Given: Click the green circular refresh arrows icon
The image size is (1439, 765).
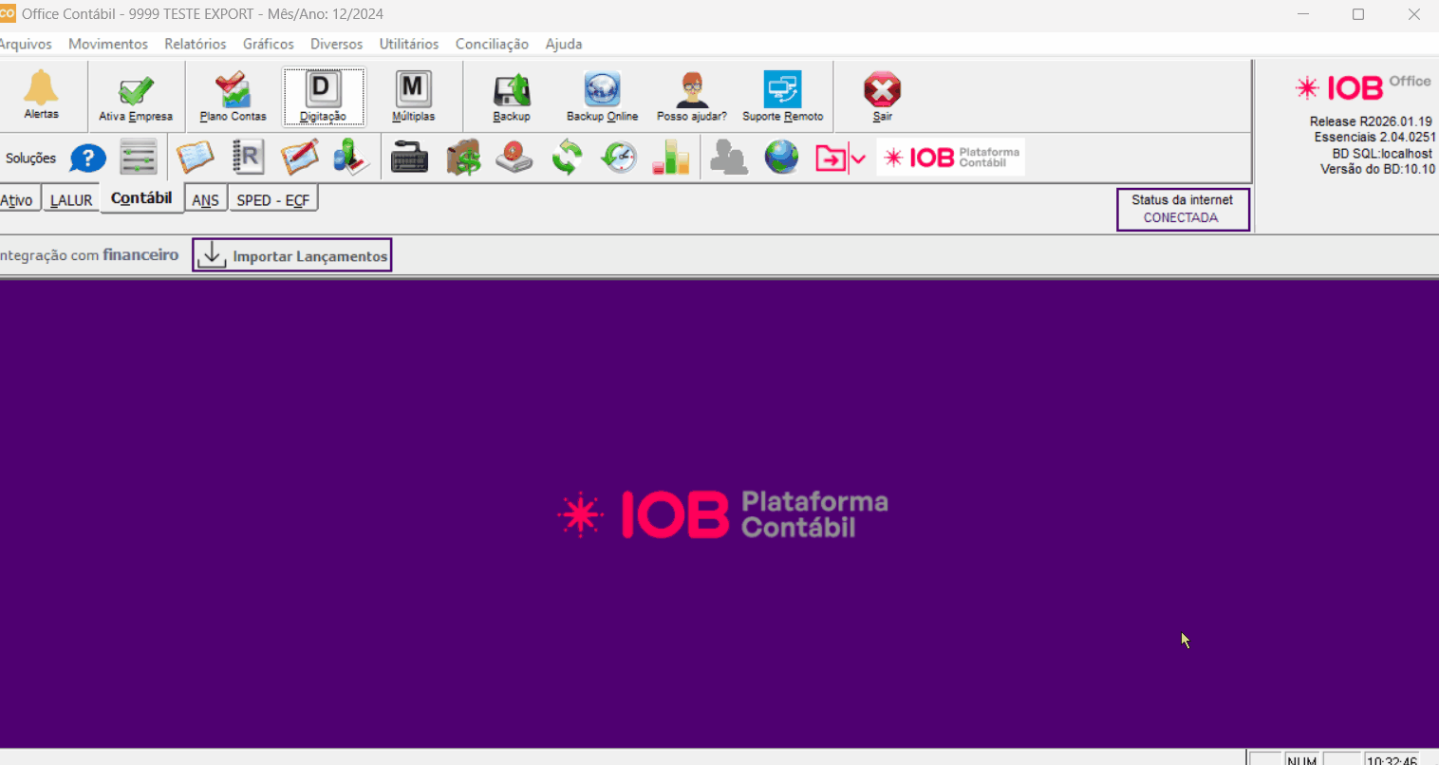Looking at the screenshot, I should [567, 158].
